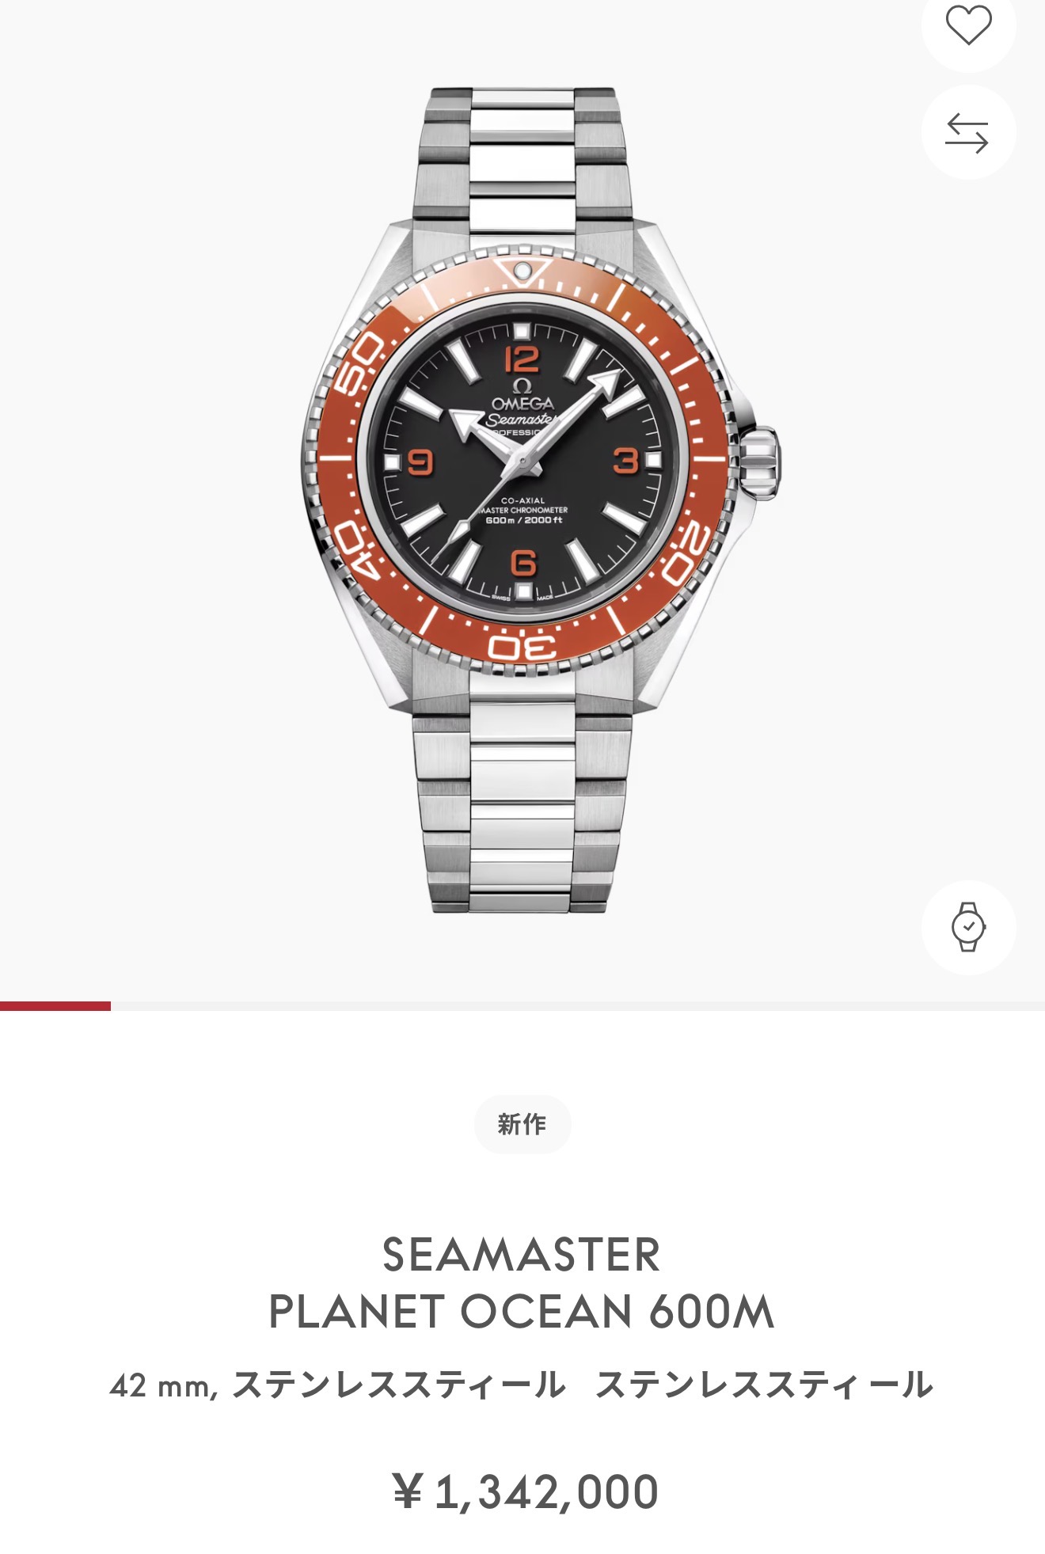Click the lower steel bracelet in photo

pyautogui.click(x=522, y=807)
